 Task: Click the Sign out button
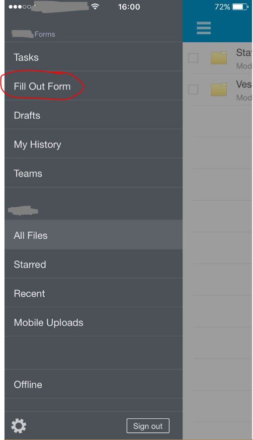tap(148, 426)
